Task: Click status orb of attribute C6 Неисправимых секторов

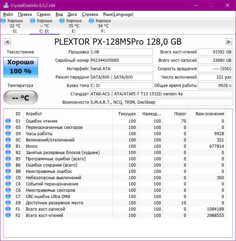Action: [x=8, y=190]
